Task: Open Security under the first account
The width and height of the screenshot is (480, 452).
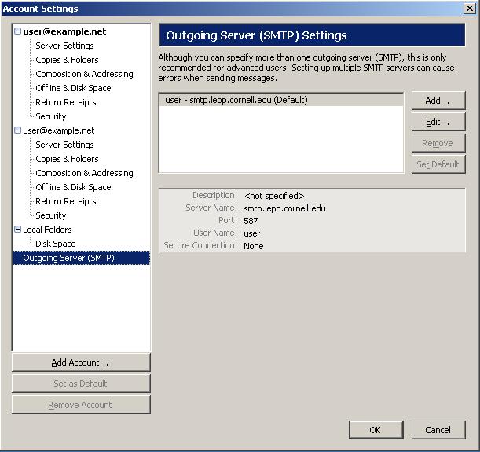Action: coord(51,116)
